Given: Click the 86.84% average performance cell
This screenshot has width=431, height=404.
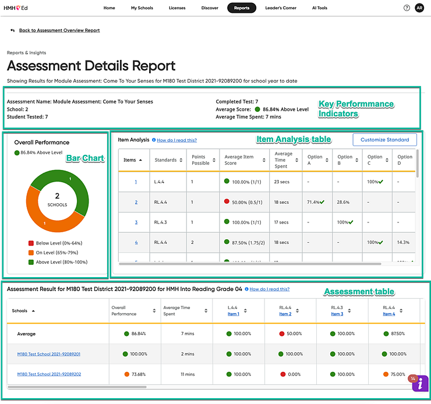Looking at the screenshot, I should pos(135,334).
